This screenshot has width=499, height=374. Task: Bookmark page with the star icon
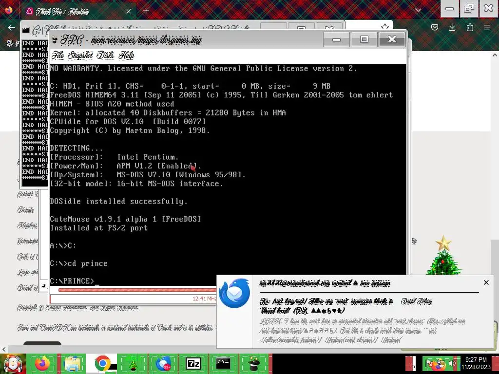[385, 27]
